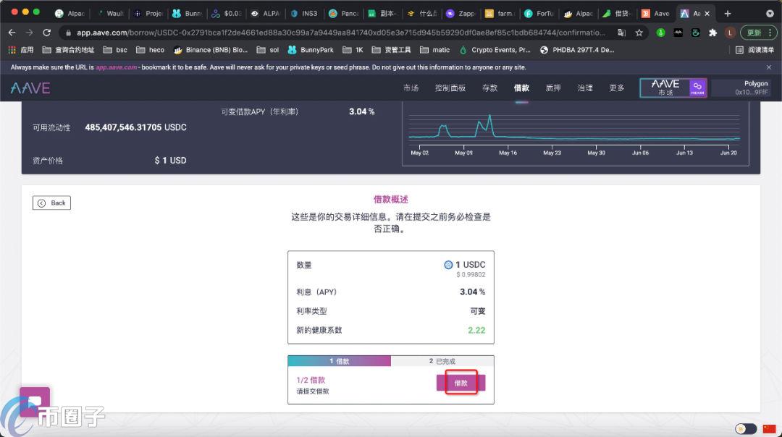Click the 可变 rate type value

click(477, 311)
